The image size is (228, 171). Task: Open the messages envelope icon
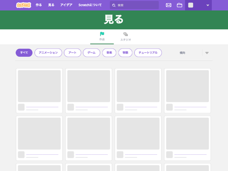click(x=169, y=5)
